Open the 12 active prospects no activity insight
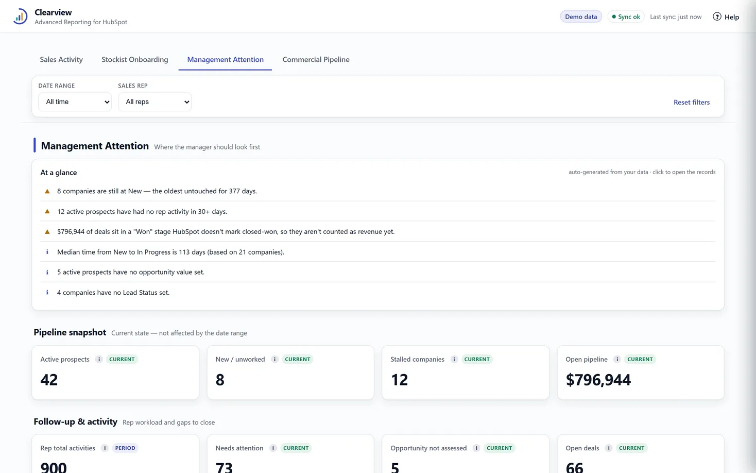The image size is (756, 473). tap(378, 211)
